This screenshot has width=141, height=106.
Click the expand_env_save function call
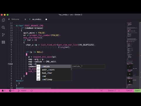point(43,57)
